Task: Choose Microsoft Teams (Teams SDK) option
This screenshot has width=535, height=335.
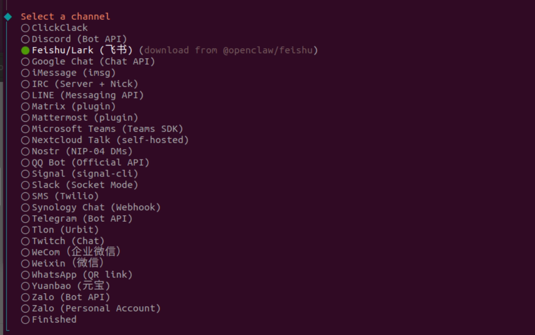Action: tap(102, 129)
